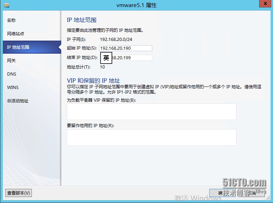
Task: Go to the 网关 settings page
Action: pyautogui.click(x=11, y=61)
